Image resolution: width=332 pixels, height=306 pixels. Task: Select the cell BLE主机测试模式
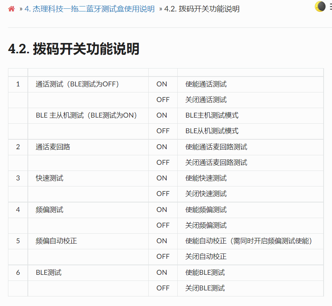tap(250, 115)
